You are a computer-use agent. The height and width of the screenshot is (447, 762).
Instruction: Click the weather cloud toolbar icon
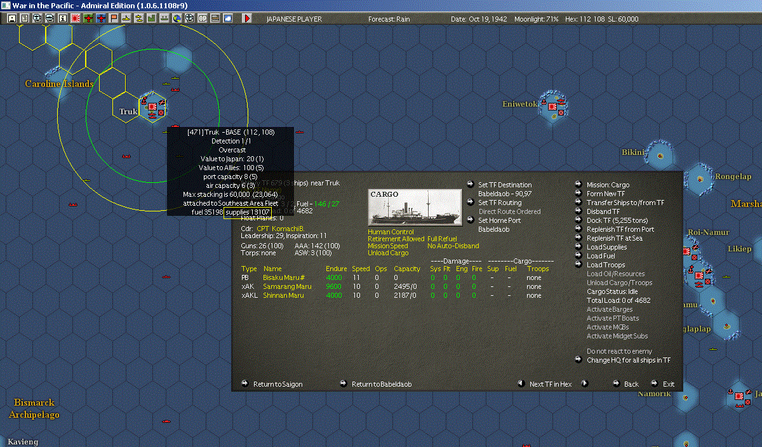tap(227, 18)
